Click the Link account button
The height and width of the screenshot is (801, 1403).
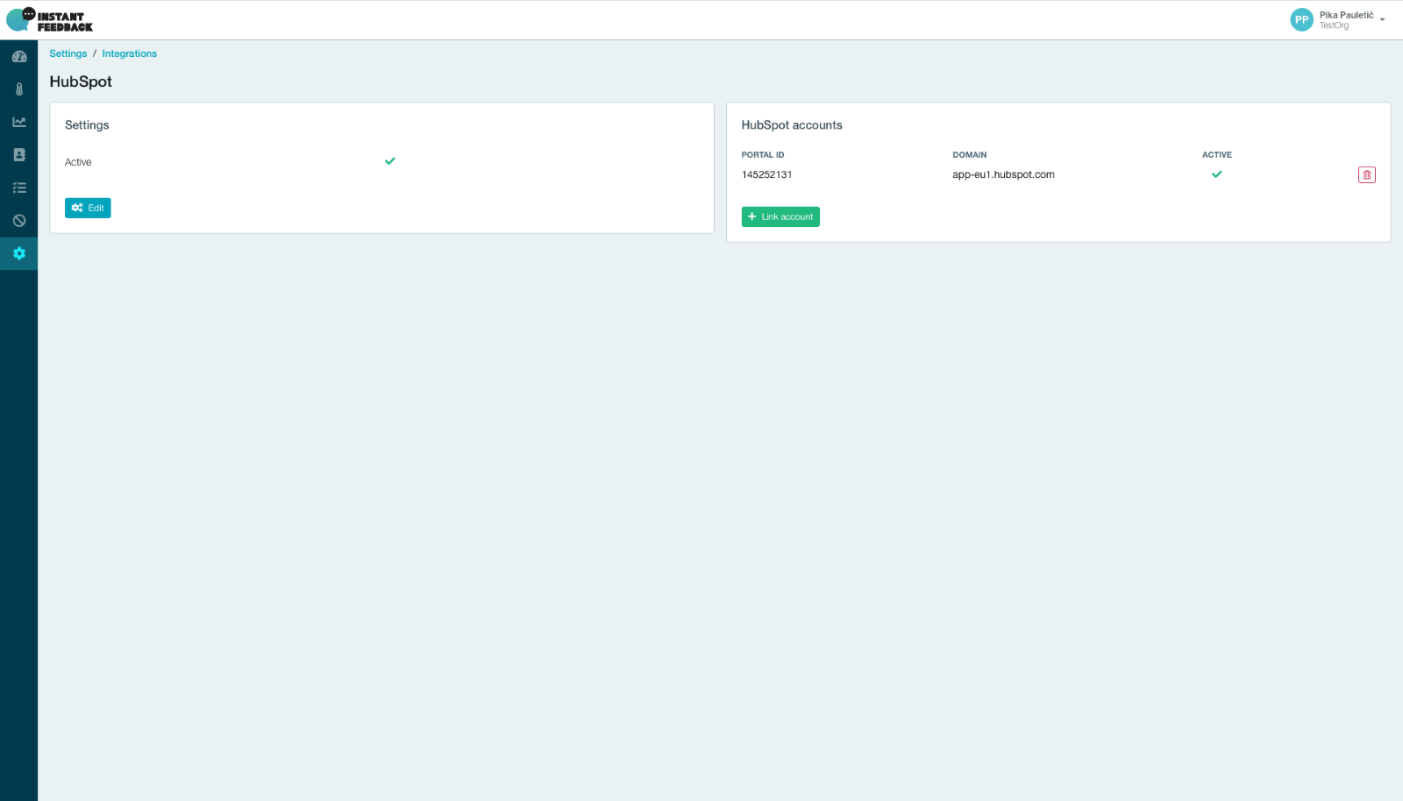click(x=780, y=216)
